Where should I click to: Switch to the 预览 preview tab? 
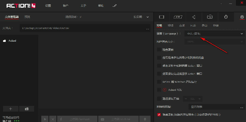[27, 17]
